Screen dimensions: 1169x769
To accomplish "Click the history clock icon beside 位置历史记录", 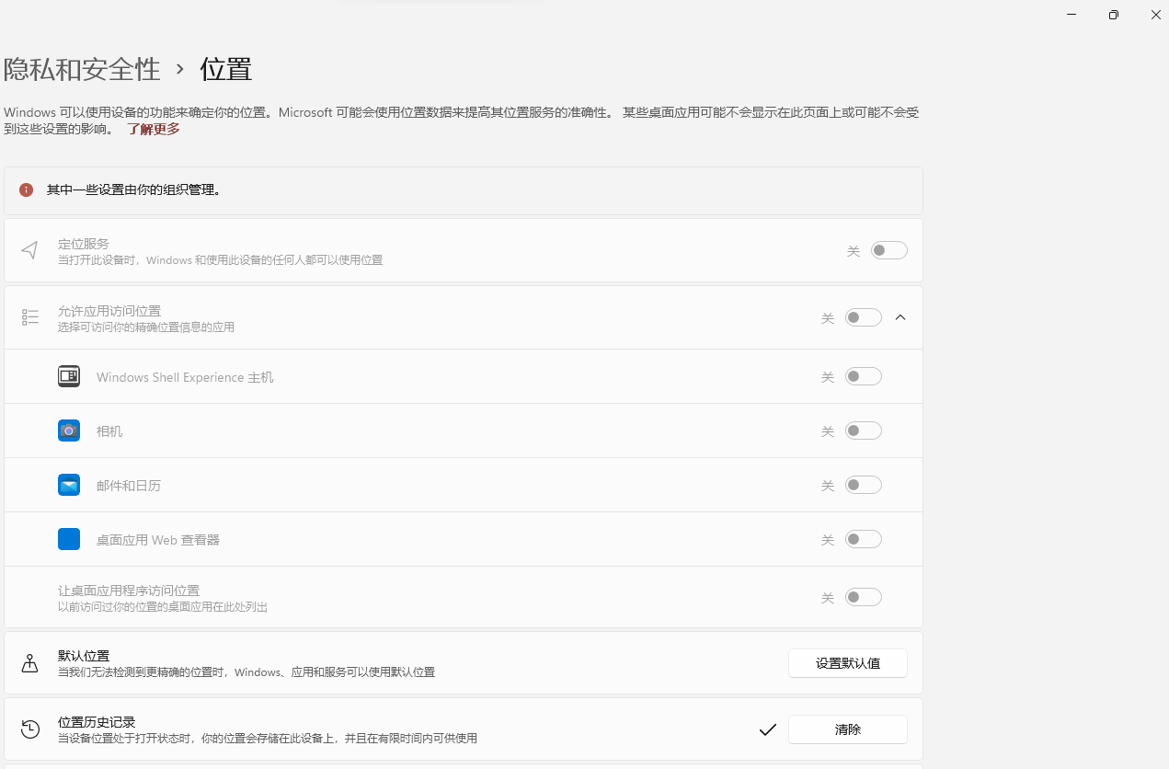I will (30, 729).
